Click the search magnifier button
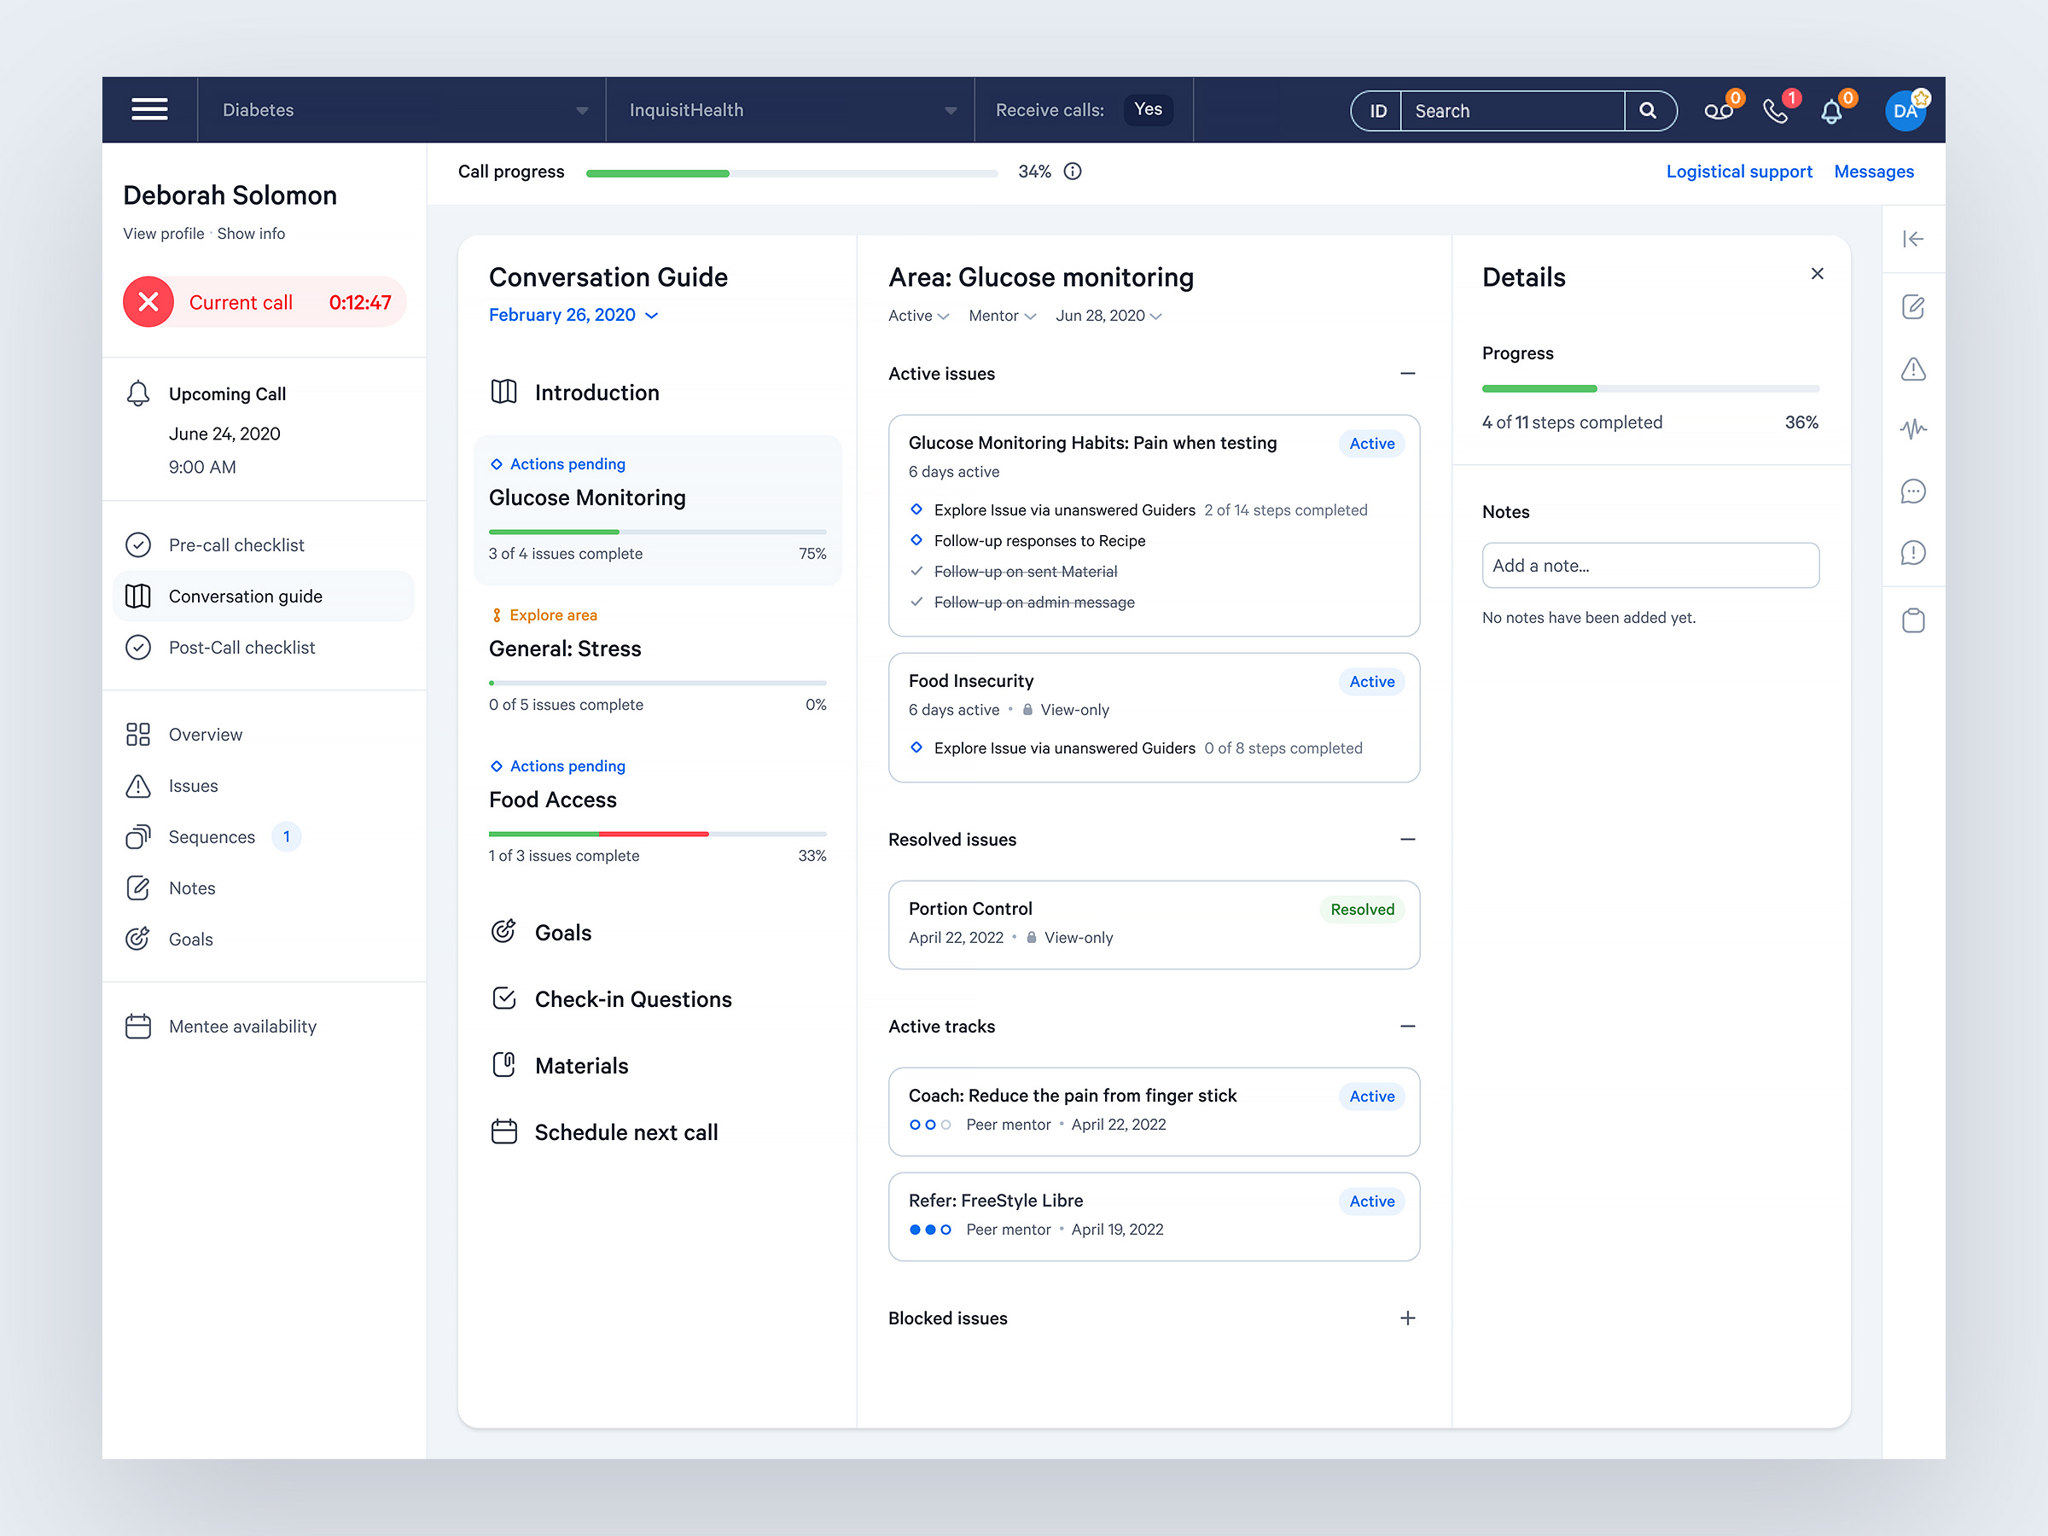This screenshot has width=2048, height=1536. coord(1648,111)
